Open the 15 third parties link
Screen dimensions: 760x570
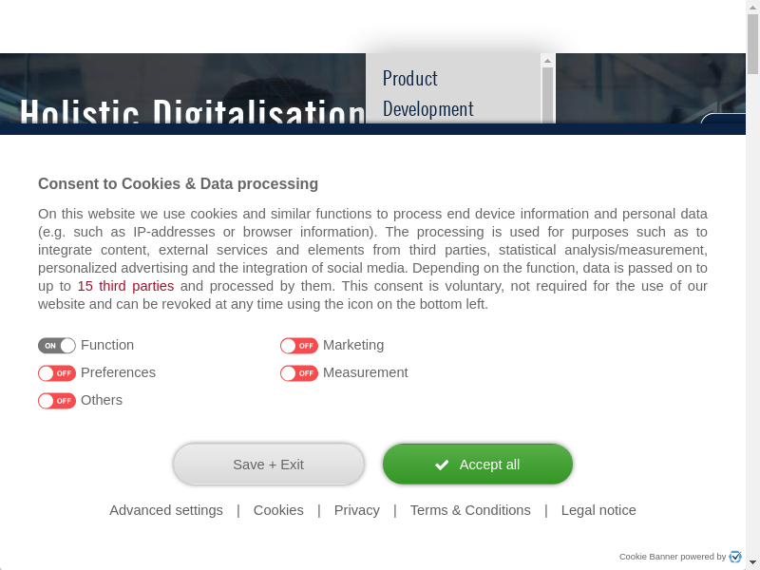point(125,286)
